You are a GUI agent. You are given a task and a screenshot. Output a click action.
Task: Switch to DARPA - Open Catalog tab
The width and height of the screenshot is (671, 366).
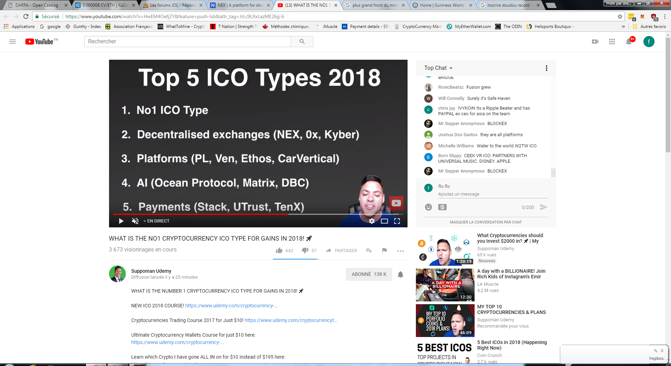pos(37,5)
